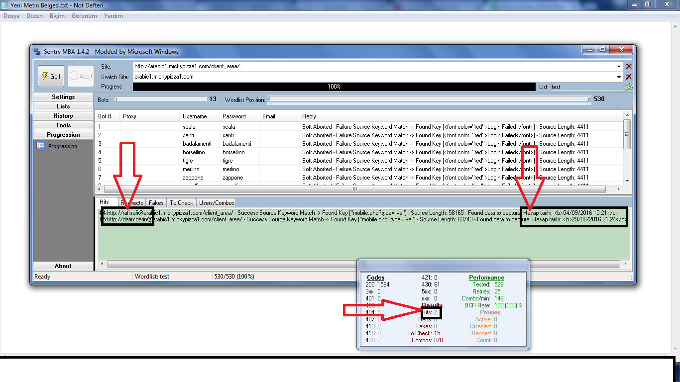This screenshot has width=680, height=382.
Task: Expand the Switch Site dropdown
Action: (619, 77)
